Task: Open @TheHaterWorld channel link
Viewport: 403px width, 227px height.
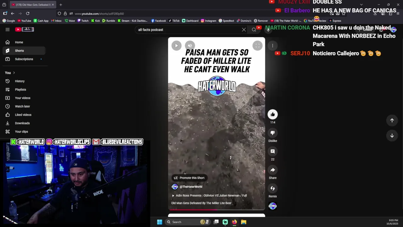Action: (x=191, y=187)
